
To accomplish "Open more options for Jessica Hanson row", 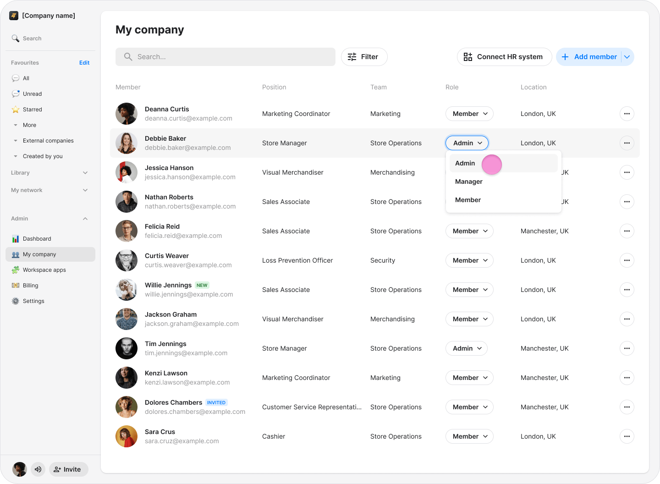I will coord(627,172).
